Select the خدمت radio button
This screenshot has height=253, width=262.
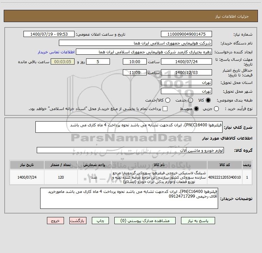pos(191,100)
